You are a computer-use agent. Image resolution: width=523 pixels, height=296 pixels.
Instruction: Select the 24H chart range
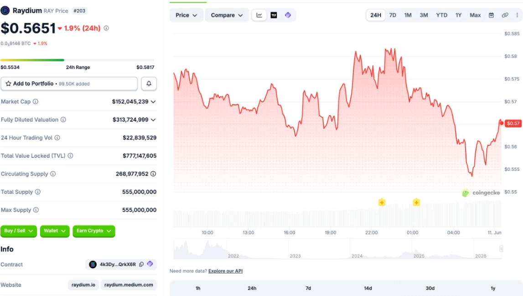tap(376, 15)
